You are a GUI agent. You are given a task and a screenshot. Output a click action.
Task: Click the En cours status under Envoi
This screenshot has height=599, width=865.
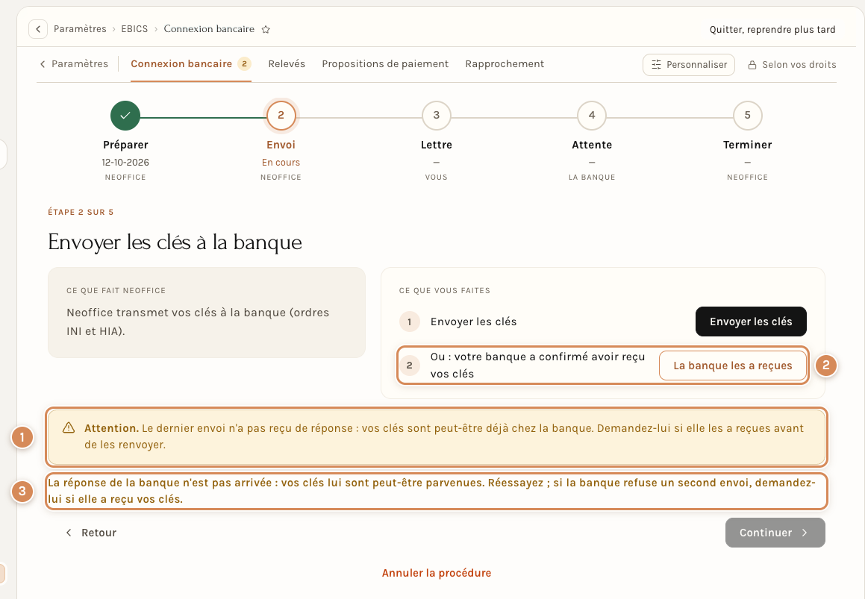[x=281, y=163]
